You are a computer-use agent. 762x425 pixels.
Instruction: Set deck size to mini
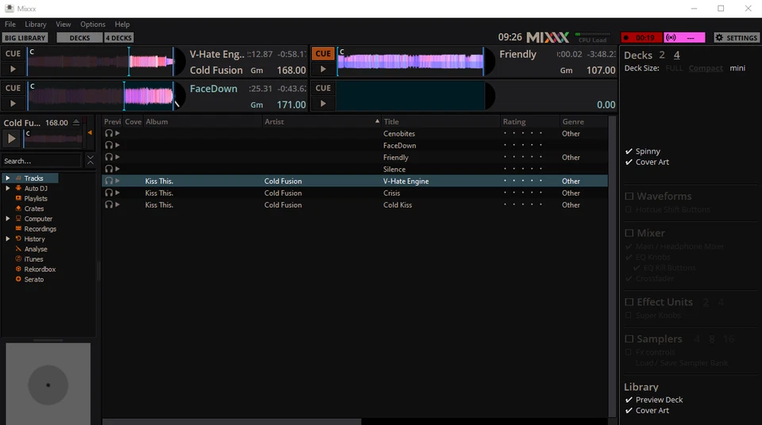(737, 68)
